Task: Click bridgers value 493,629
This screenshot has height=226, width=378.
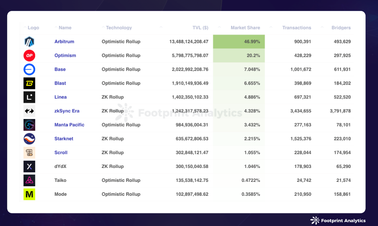Action: pyautogui.click(x=342, y=42)
